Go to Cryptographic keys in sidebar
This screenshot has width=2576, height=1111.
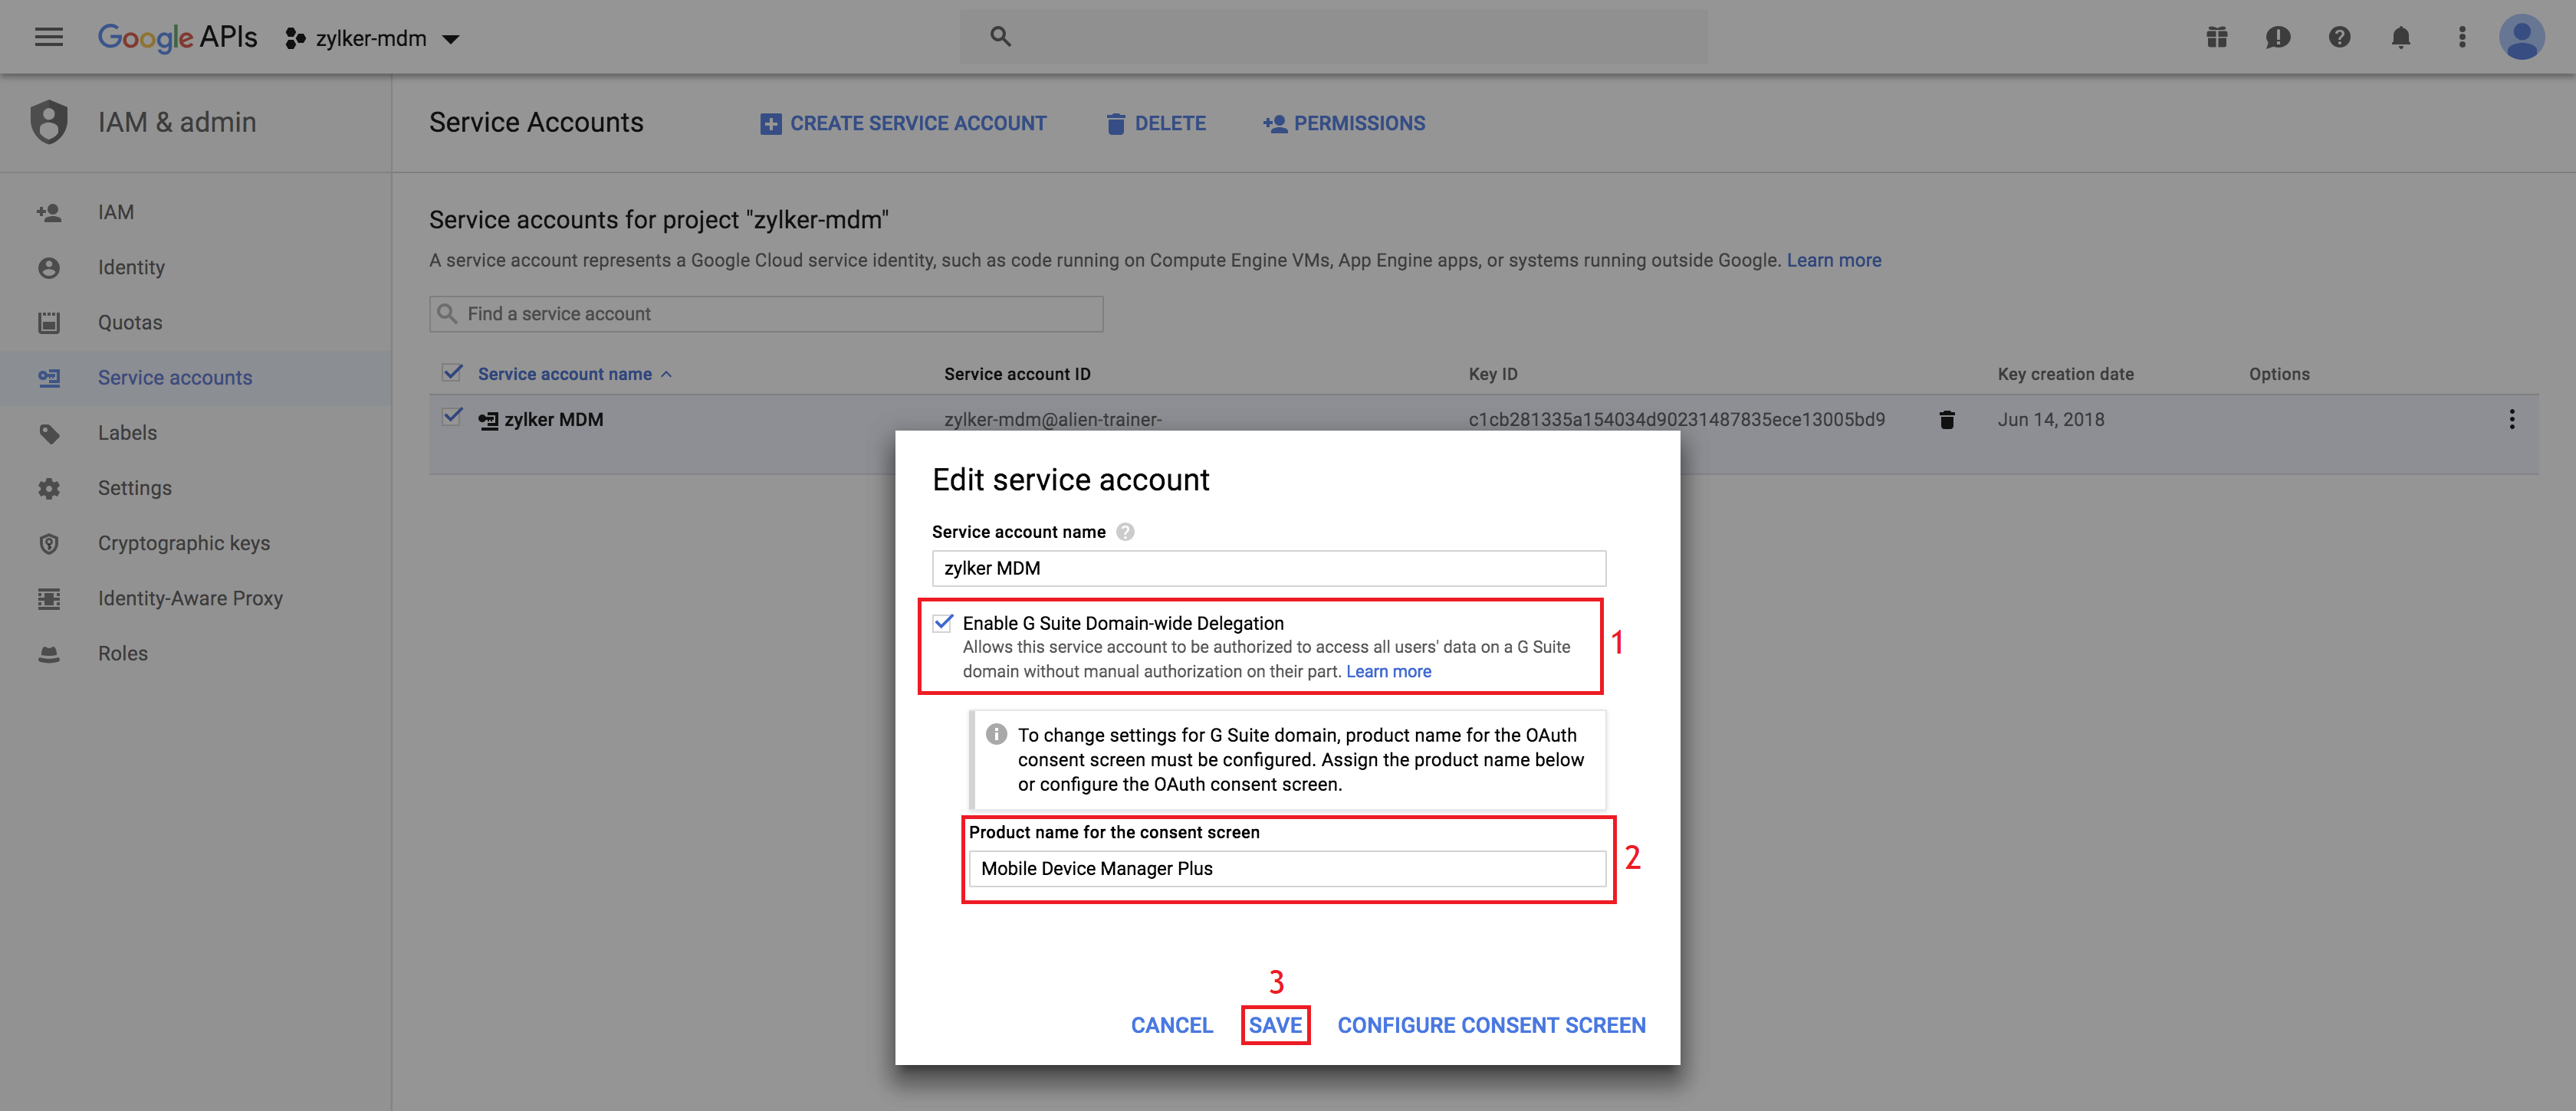click(183, 542)
